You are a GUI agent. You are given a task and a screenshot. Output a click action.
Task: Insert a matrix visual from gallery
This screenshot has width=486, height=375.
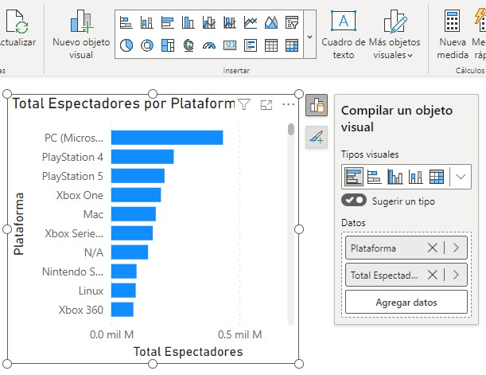tap(292, 45)
